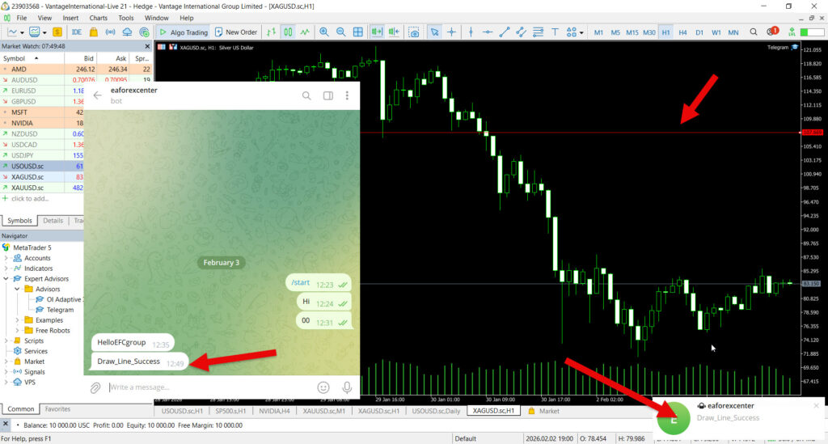Click the Telegram microphone icon

click(346, 387)
